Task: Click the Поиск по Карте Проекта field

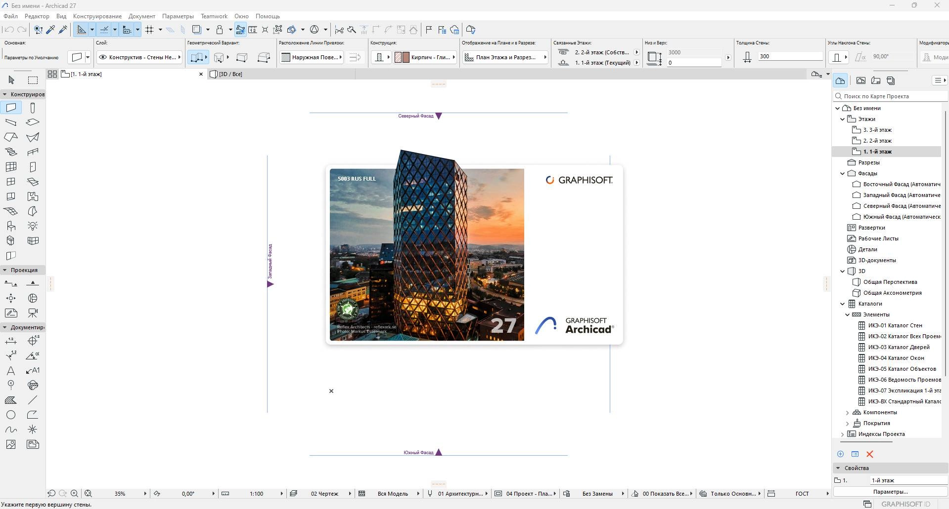Action: 890,96
